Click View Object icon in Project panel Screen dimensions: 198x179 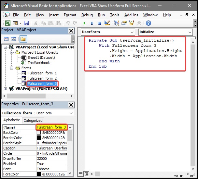click(13, 39)
